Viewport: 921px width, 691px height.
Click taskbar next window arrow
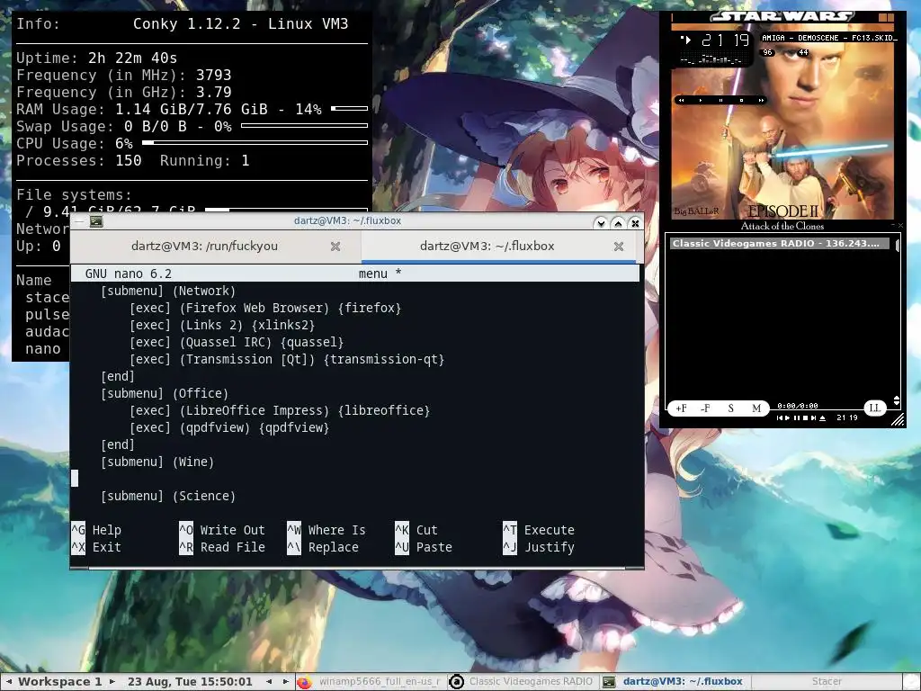(286, 682)
